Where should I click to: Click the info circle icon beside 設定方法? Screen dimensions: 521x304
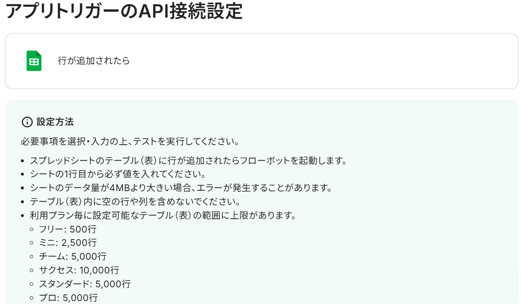point(27,122)
